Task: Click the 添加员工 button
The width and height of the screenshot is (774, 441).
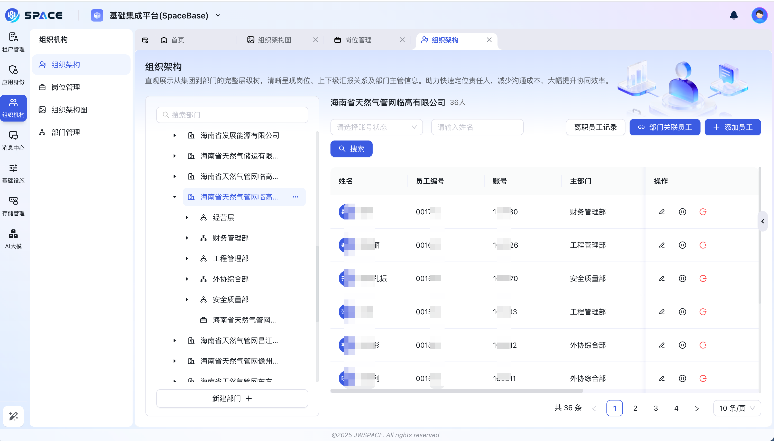Action: [733, 127]
